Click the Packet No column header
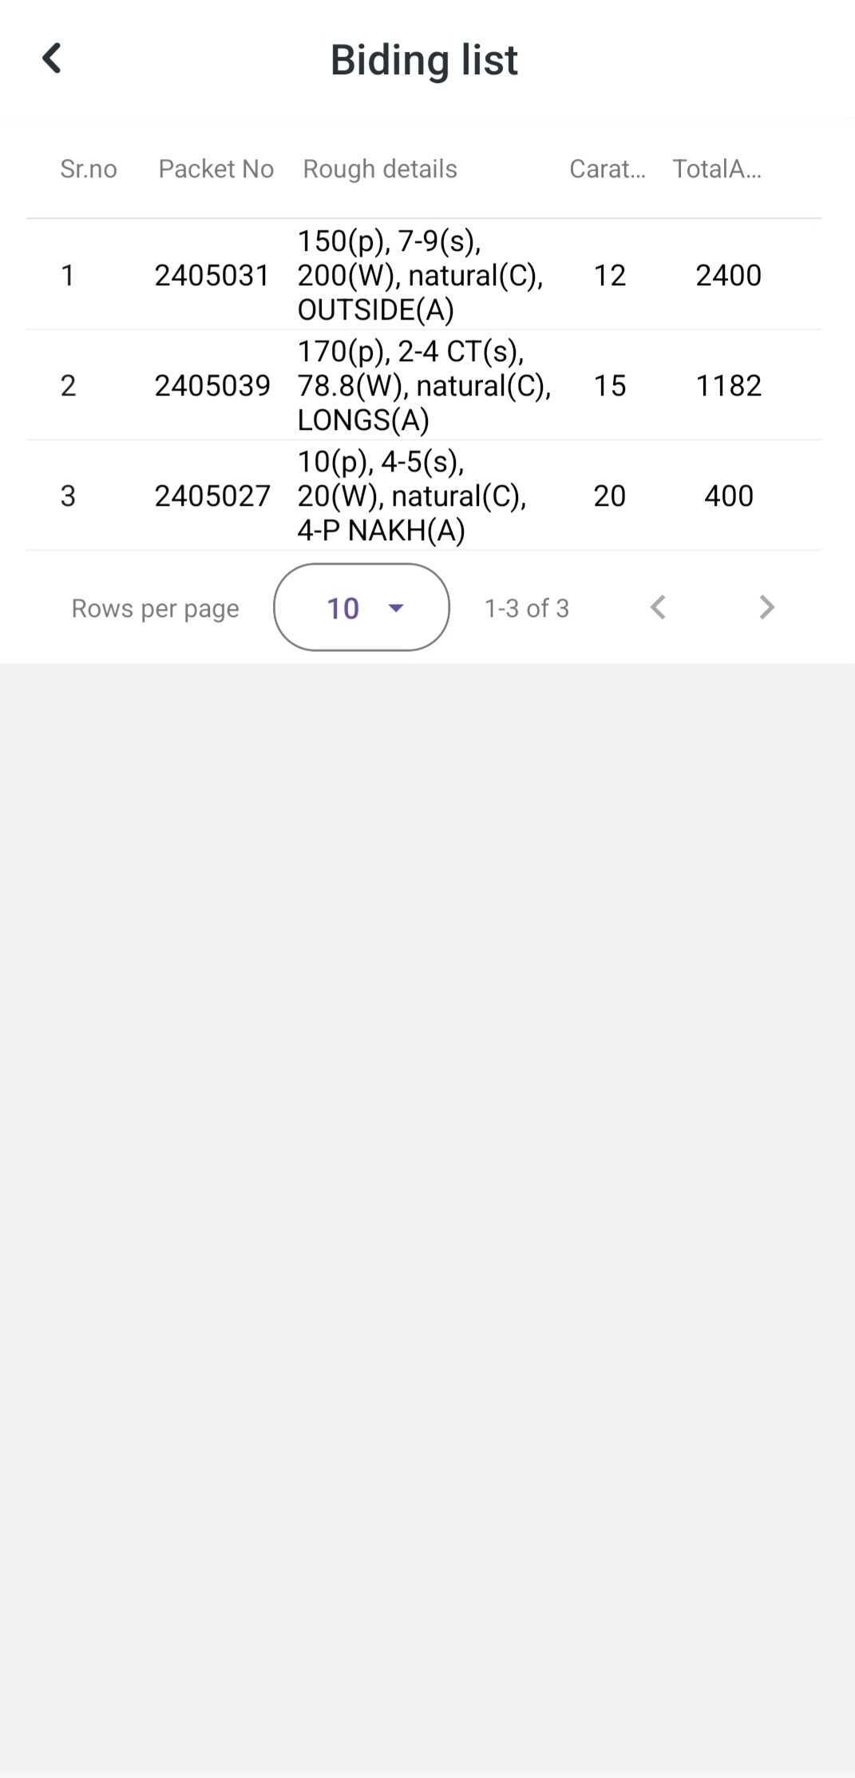Image resolution: width=855 pixels, height=1778 pixels. point(216,169)
